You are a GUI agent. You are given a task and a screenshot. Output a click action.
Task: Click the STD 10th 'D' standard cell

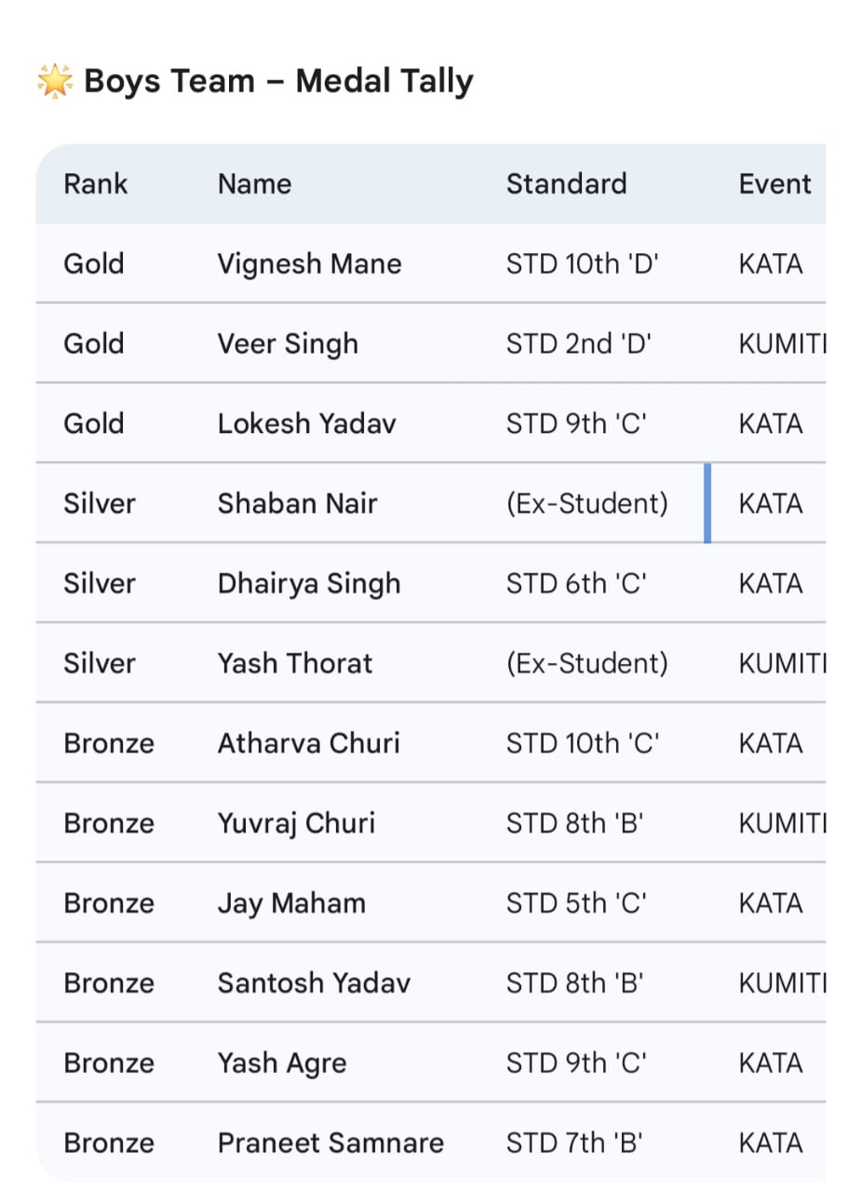(582, 264)
